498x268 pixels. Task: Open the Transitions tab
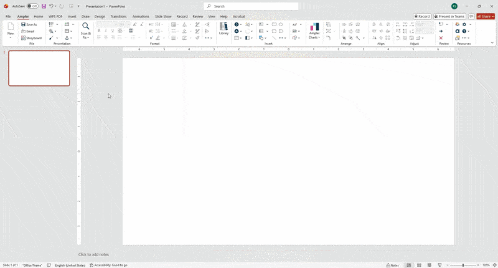pos(118,16)
